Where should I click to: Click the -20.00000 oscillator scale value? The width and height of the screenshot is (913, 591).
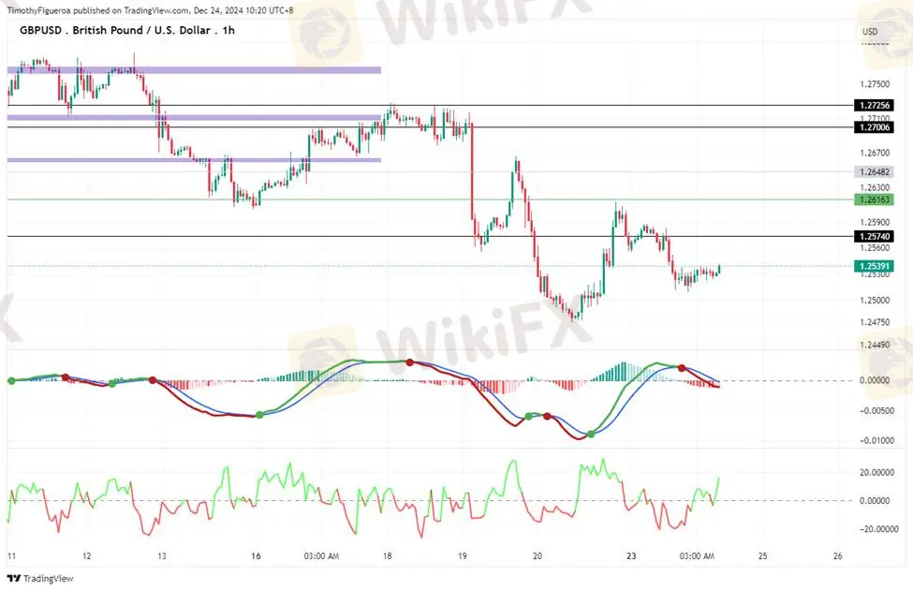coord(875,528)
